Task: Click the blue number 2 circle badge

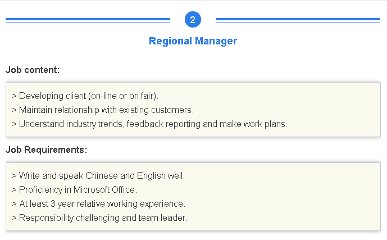Action: 193,20
